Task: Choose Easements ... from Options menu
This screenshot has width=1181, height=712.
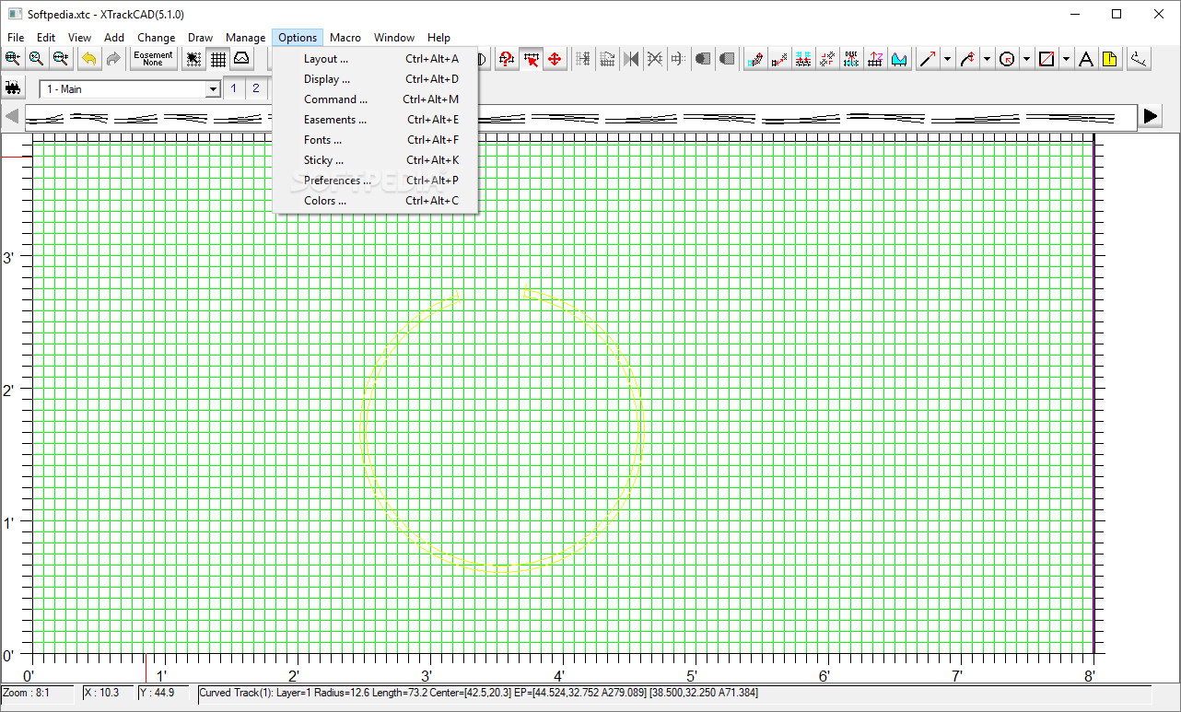Action: 376,120
